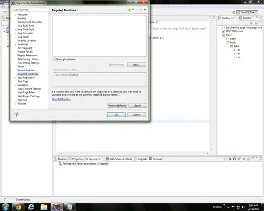
Task: Switch to Properties tab in bottom panel
Action: [76, 159]
